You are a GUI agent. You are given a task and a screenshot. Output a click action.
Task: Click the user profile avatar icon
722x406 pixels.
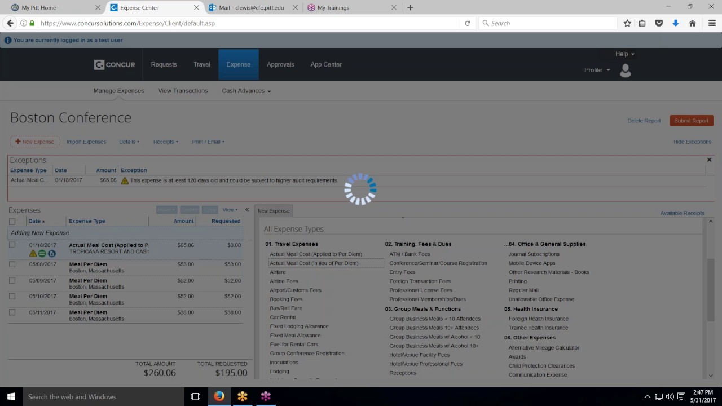click(x=625, y=70)
